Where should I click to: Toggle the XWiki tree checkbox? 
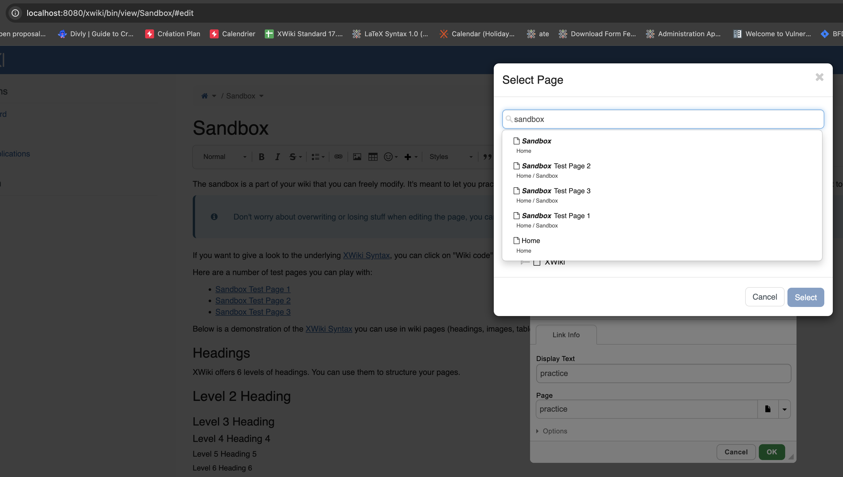tap(537, 263)
